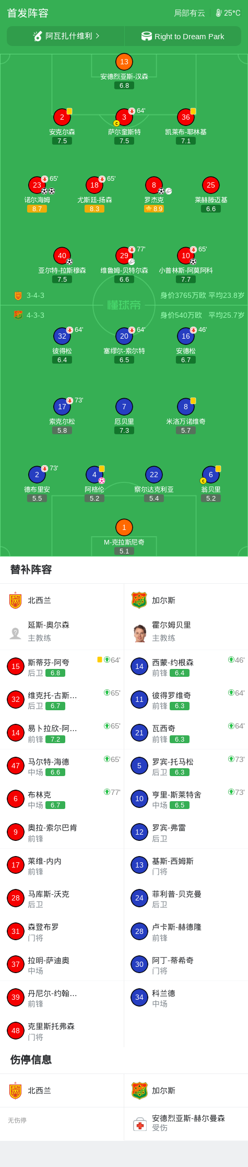Tap the red-cross injury icon beside 安德烈亚斯-赫尔曼森

(139, 1125)
